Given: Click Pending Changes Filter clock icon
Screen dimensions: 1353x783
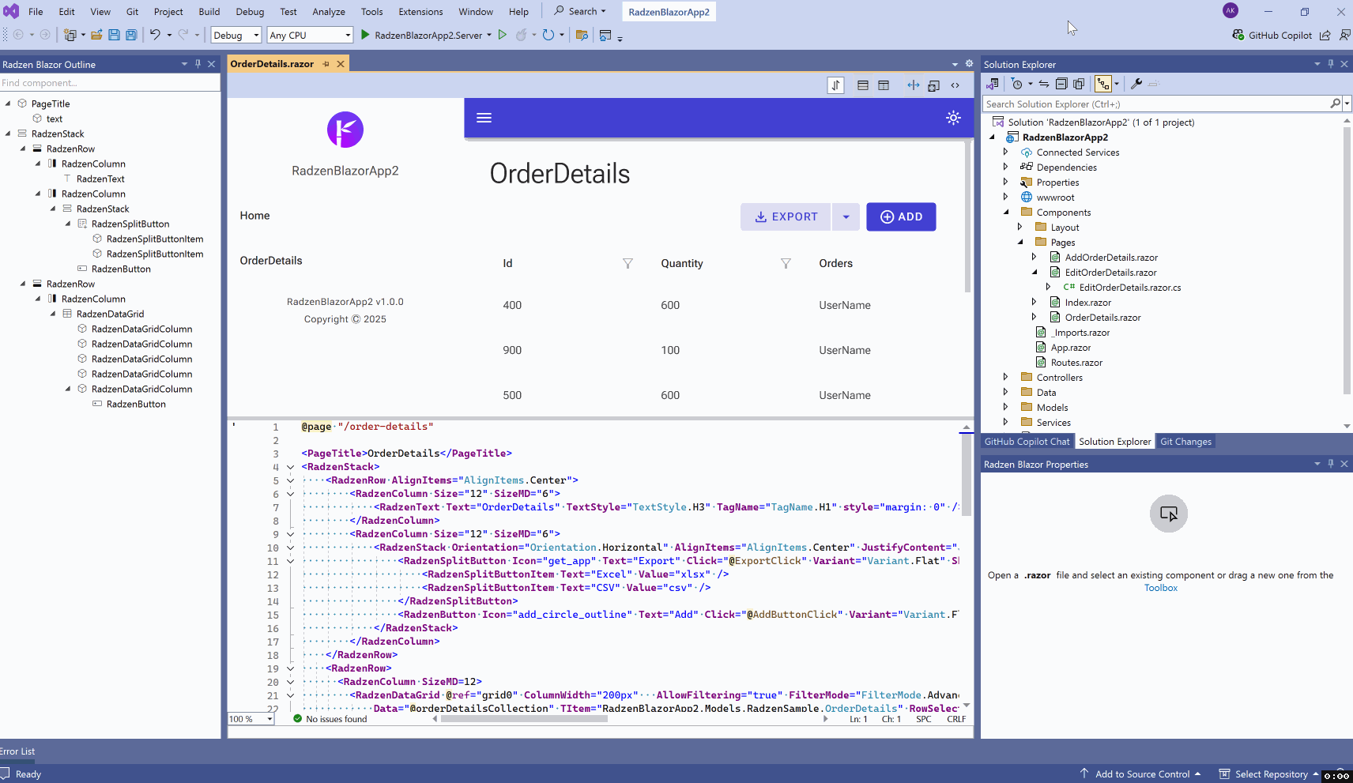Looking at the screenshot, I should point(1017,84).
